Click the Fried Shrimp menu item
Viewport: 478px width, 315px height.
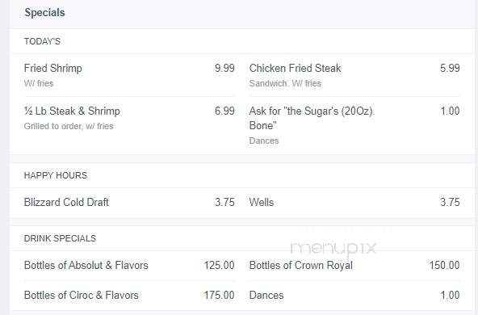pos(53,68)
